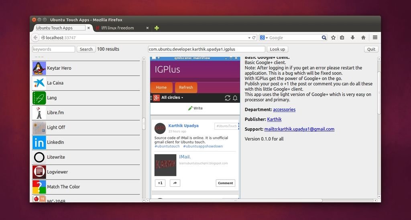Click the app list vertical scrollbar
This screenshot has width=411, height=220.
click(144, 124)
